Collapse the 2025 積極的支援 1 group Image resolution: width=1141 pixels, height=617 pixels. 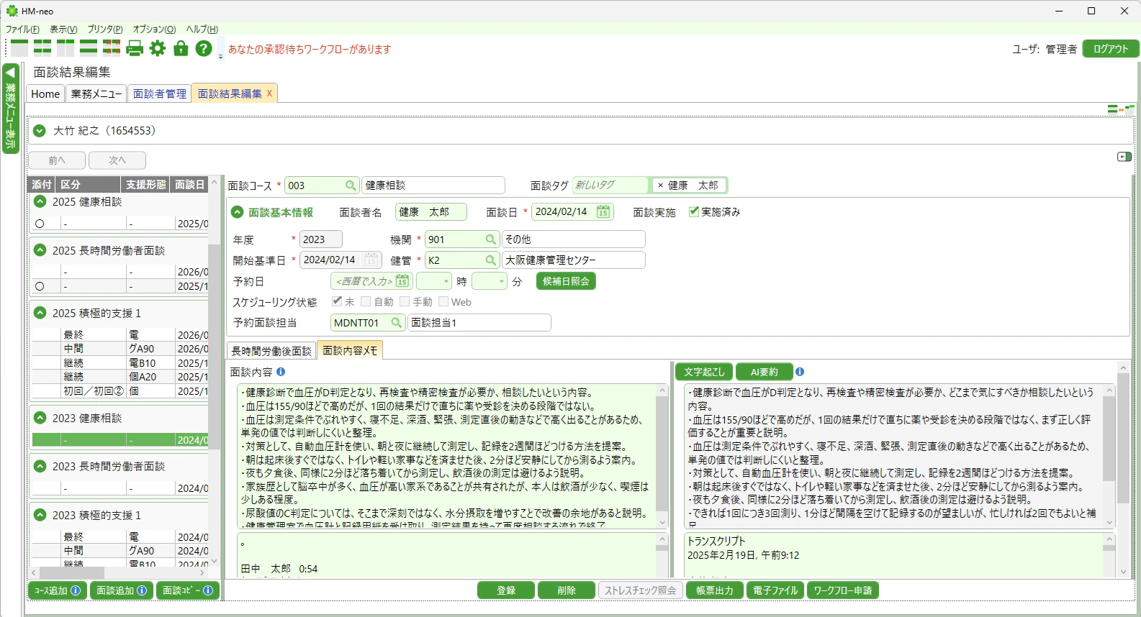click(40, 313)
